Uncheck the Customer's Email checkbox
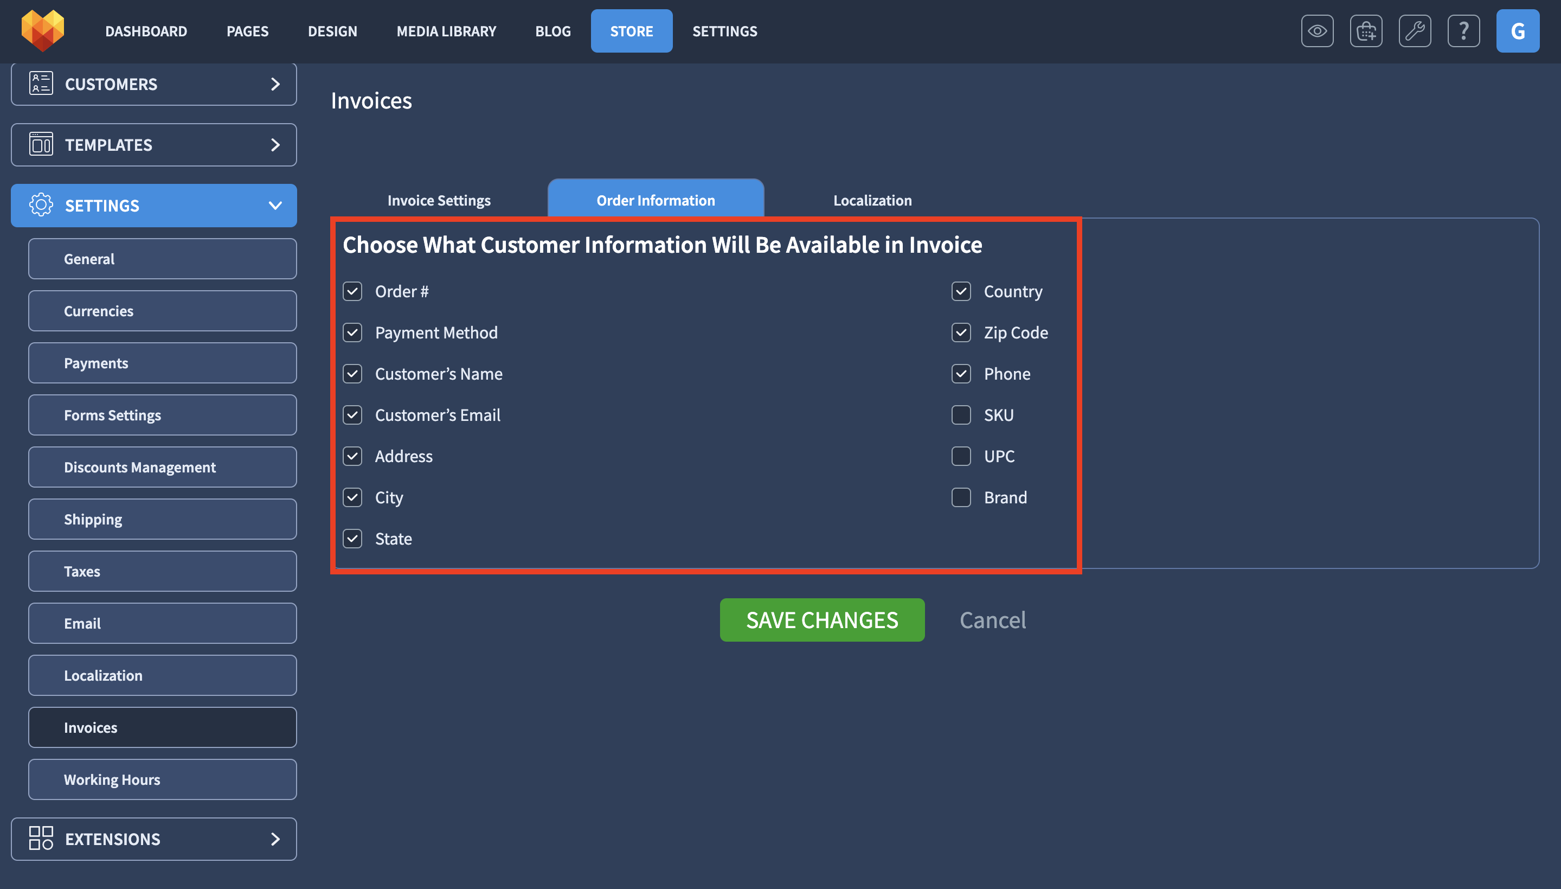This screenshot has height=889, width=1561. [x=353, y=415]
